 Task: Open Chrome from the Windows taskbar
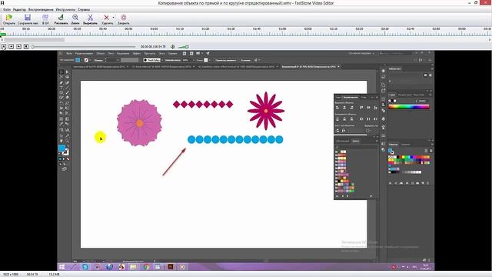145,267
